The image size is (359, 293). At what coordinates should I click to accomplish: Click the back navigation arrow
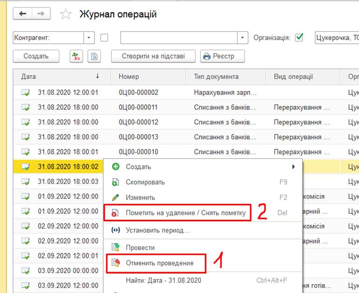tap(23, 14)
